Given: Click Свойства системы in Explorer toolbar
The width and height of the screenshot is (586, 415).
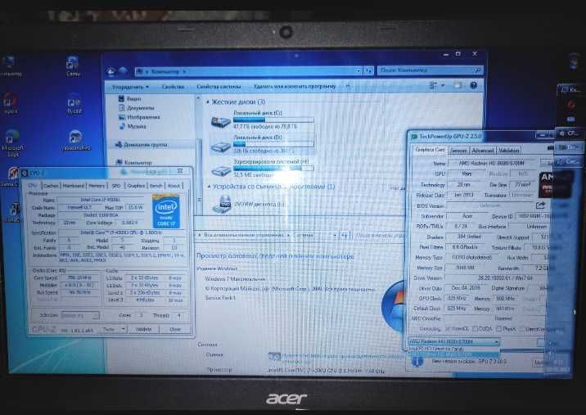Looking at the screenshot, I should coord(219,87).
